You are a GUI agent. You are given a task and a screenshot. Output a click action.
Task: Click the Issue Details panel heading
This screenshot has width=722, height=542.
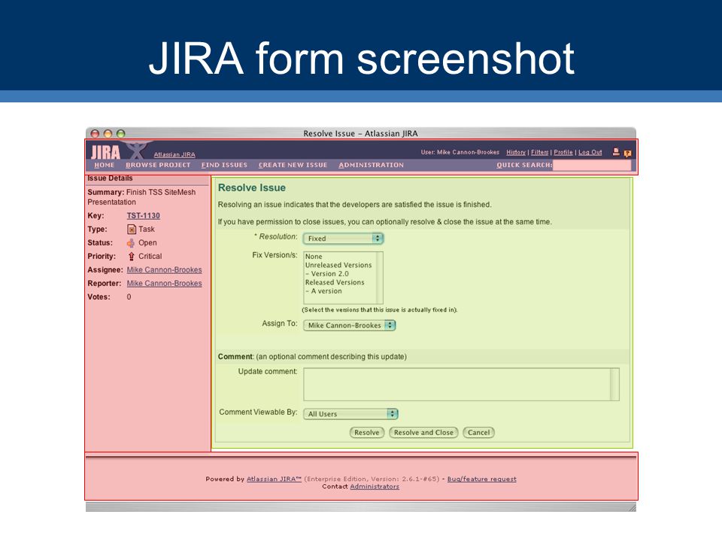(x=110, y=178)
